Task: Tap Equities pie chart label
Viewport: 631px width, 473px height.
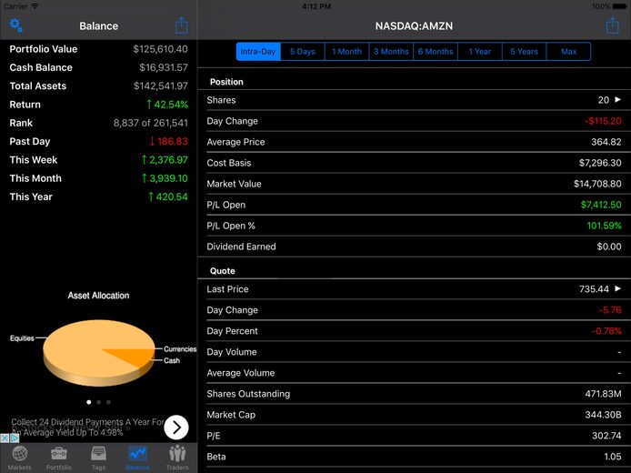Action: pos(22,338)
